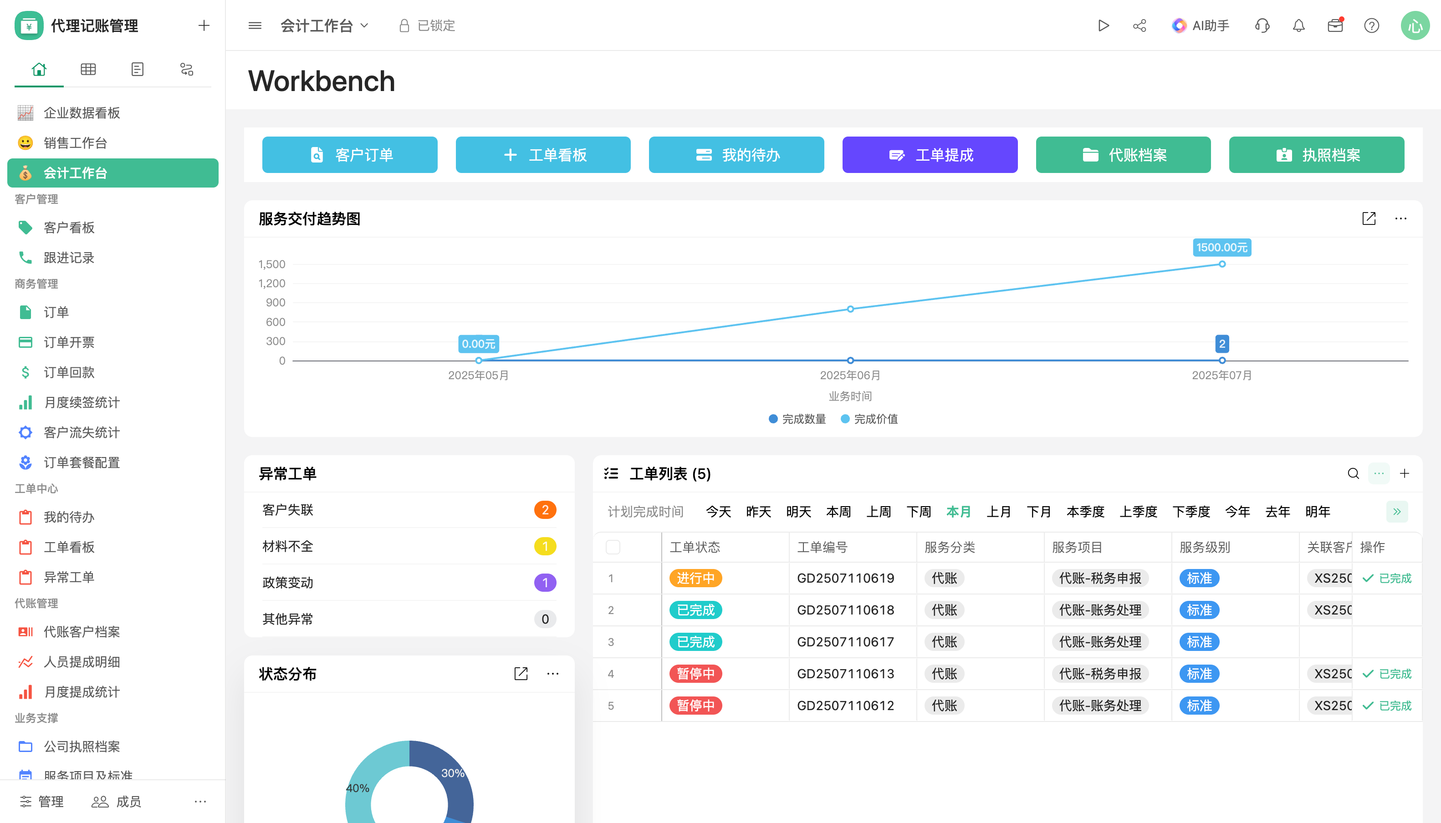Open the user avatar menu

(x=1415, y=25)
